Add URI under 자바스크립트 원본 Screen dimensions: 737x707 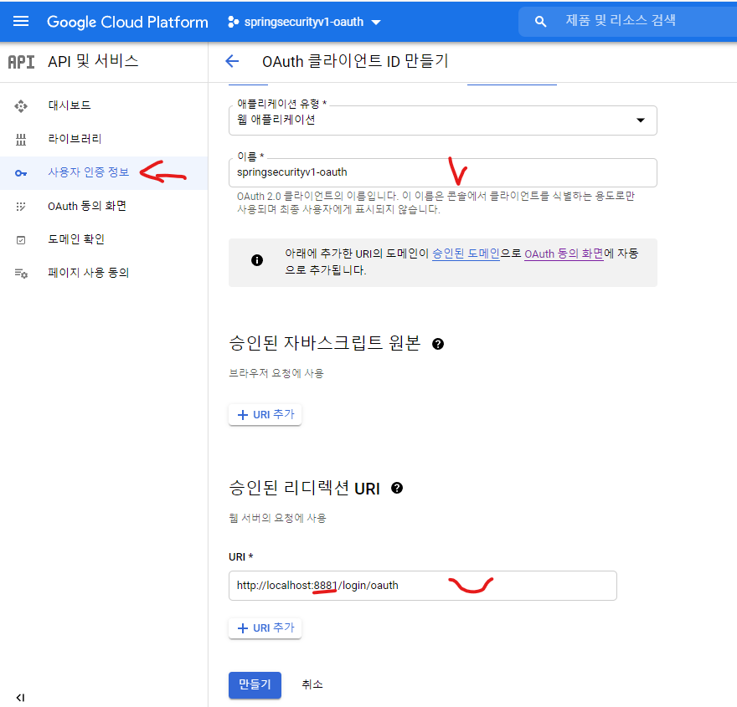[265, 414]
